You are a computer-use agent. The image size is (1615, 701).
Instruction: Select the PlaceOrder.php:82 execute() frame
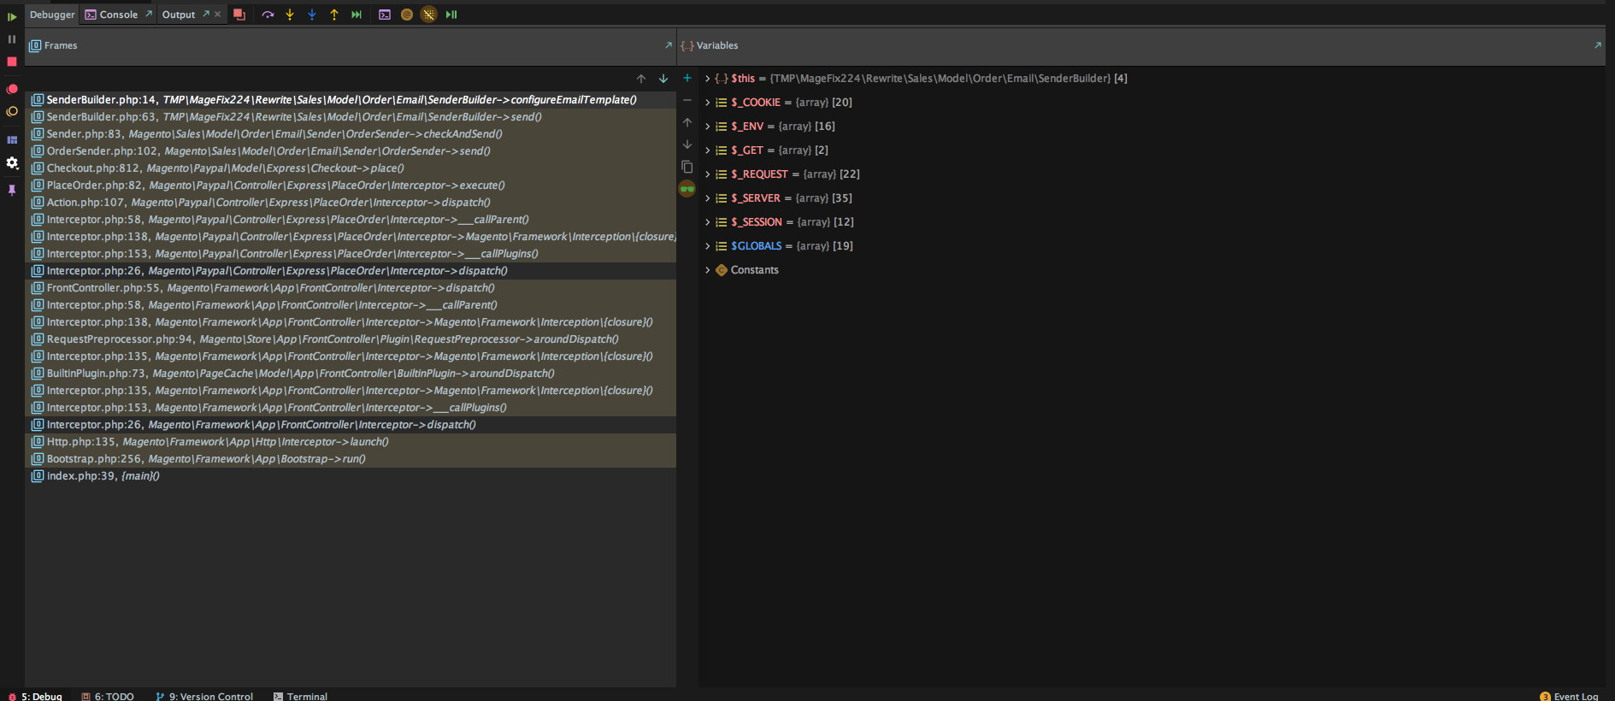pos(351,186)
